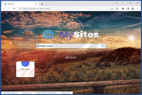The width and height of the screenshot is (142, 95).
Task: Open the About Us link
Action: tap(27, 93)
